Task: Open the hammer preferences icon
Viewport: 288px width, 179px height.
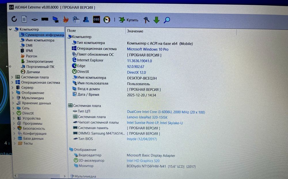Action: pyautogui.click(x=146, y=20)
